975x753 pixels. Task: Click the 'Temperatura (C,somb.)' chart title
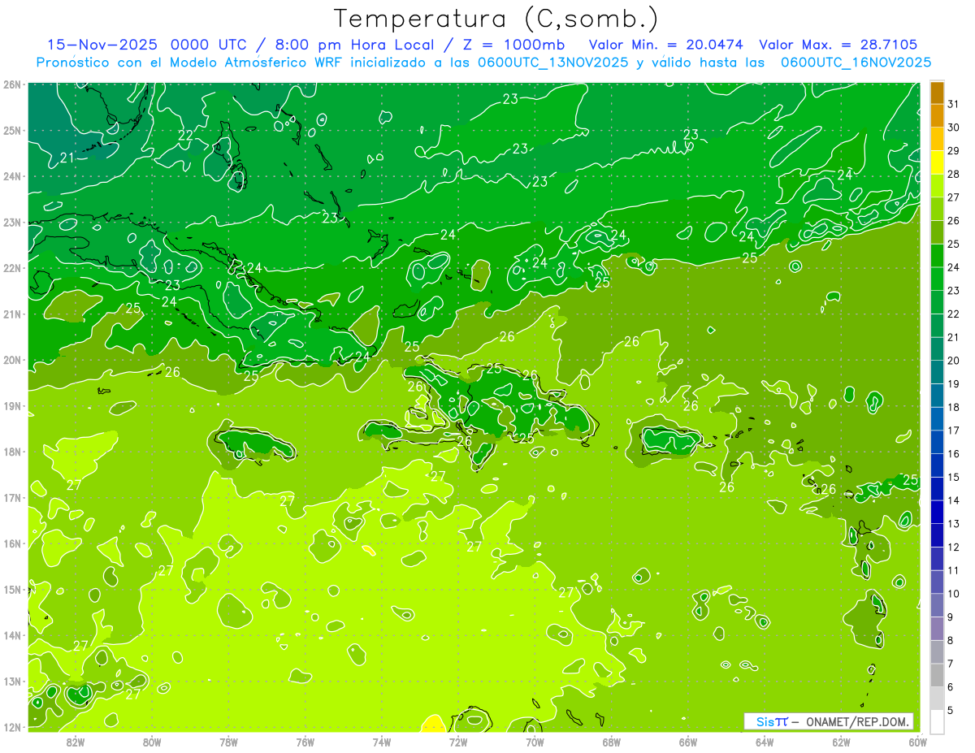pyautogui.click(x=496, y=19)
